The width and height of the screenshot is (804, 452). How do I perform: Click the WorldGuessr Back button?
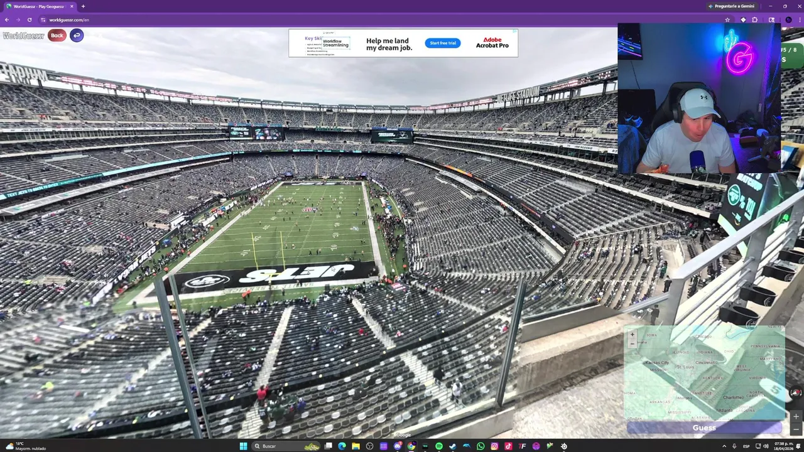(x=57, y=35)
